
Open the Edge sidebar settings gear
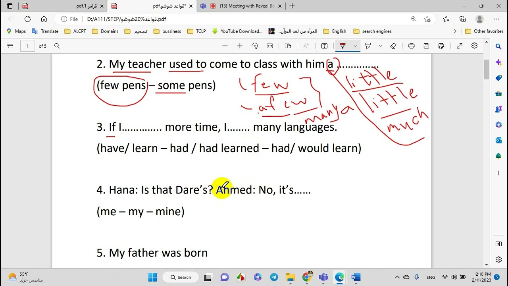(498, 259)
